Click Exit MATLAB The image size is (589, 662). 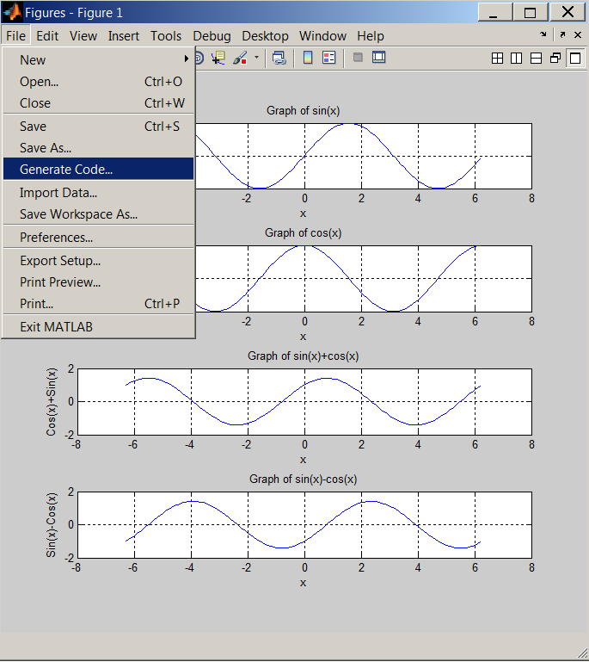(x=56, y=327)
